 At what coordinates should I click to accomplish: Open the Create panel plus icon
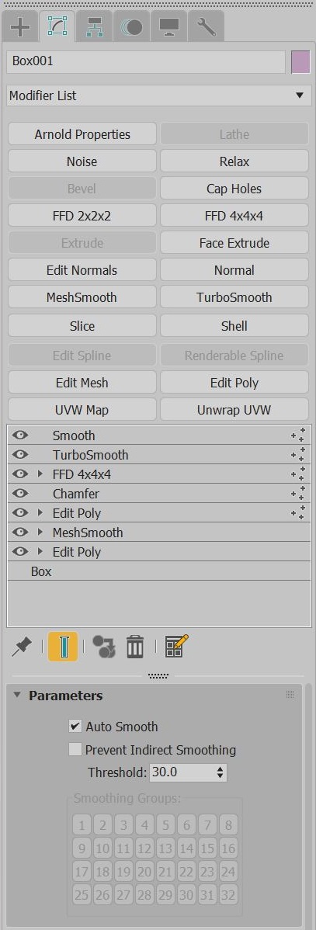coord(21,27)
